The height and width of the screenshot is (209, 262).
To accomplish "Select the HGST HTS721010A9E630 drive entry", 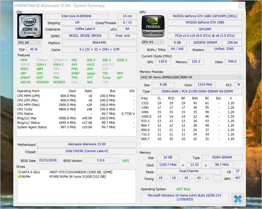I will (x=81, y=172).
